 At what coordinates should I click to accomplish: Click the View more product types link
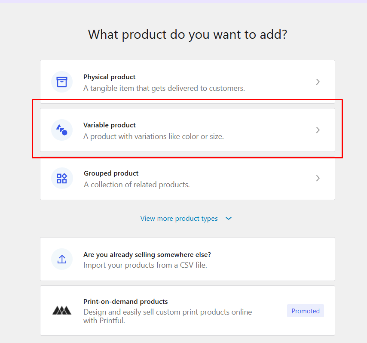pyautogui.click(x=179, y=219)
